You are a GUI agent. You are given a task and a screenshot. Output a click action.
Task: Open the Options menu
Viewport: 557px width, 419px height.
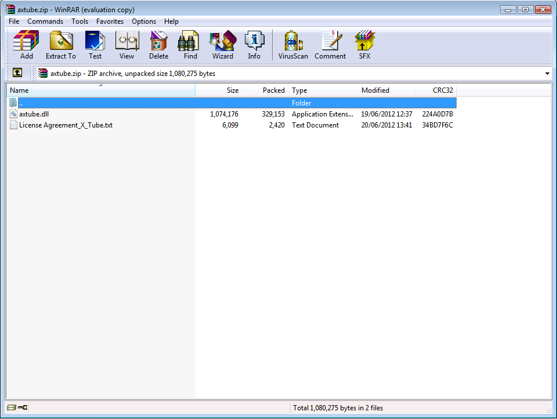click(x=143, y=21)
